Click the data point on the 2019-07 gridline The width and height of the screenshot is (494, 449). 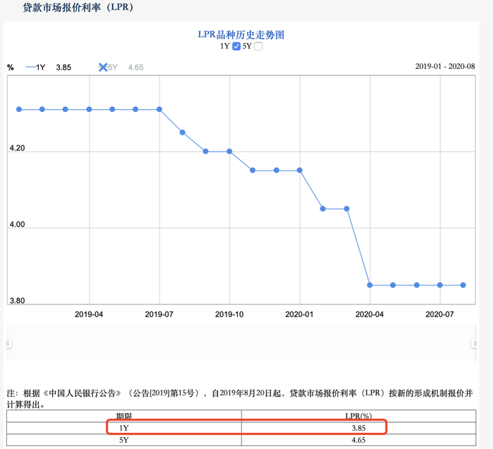(x=159, y=109)
